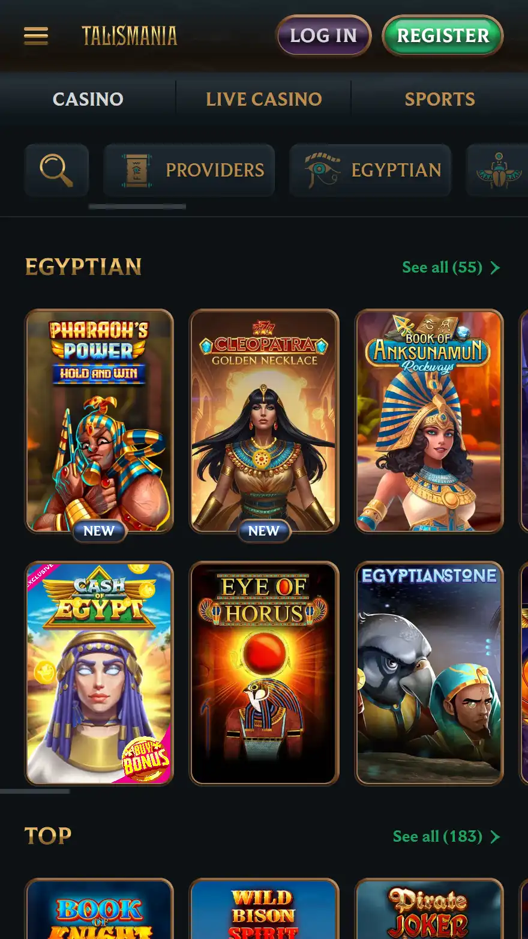Click the Providers scroll icon
The height and width of the screenshot is (939, 528).
click(x=136, y=170)
